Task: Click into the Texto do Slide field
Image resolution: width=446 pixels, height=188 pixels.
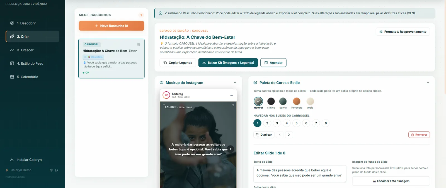Action: point(300,174)
